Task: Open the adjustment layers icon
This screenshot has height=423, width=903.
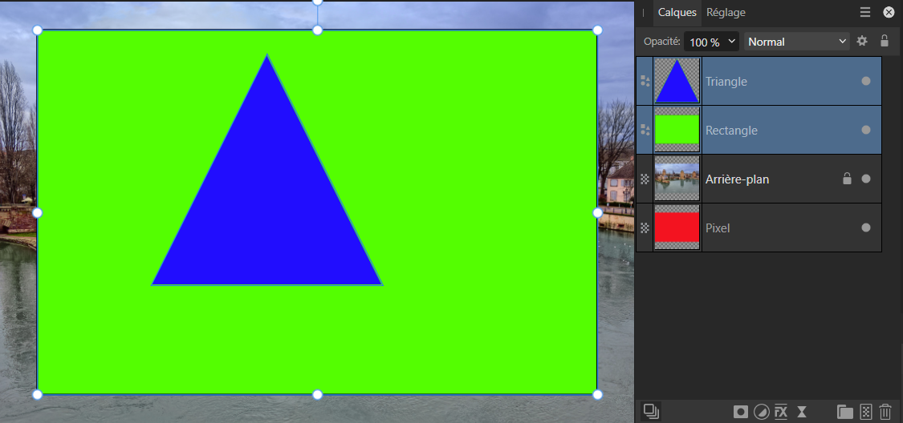Action: point(762,412)
